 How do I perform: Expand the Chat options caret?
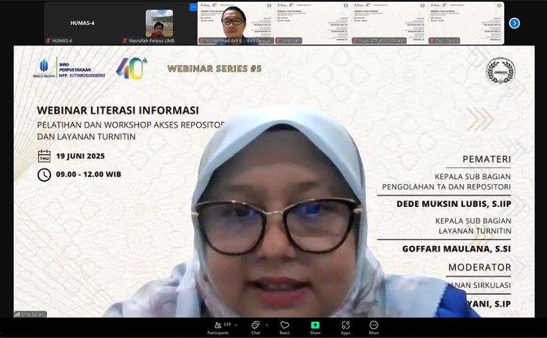tap(267, 325)
